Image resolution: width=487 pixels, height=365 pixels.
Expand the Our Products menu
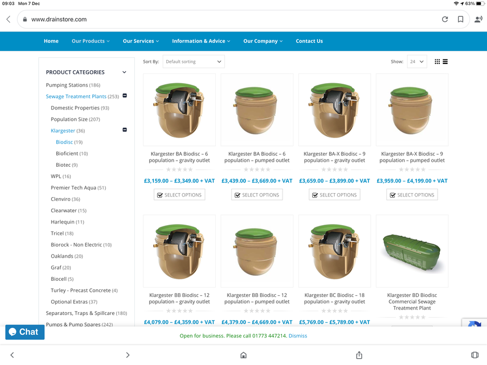click(x=90, y=41)
